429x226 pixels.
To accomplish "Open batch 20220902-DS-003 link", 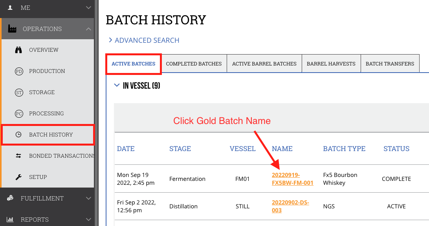I will tap(290, 206).
